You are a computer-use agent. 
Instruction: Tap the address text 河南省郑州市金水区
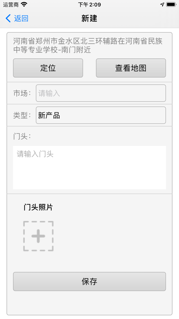point(47,41)
